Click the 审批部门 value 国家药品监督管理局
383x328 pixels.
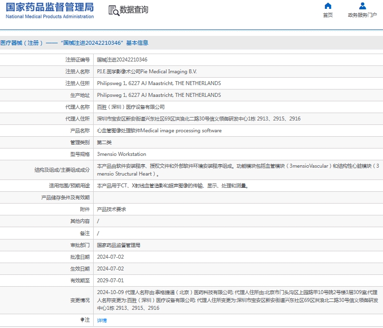tap(118, 245)
